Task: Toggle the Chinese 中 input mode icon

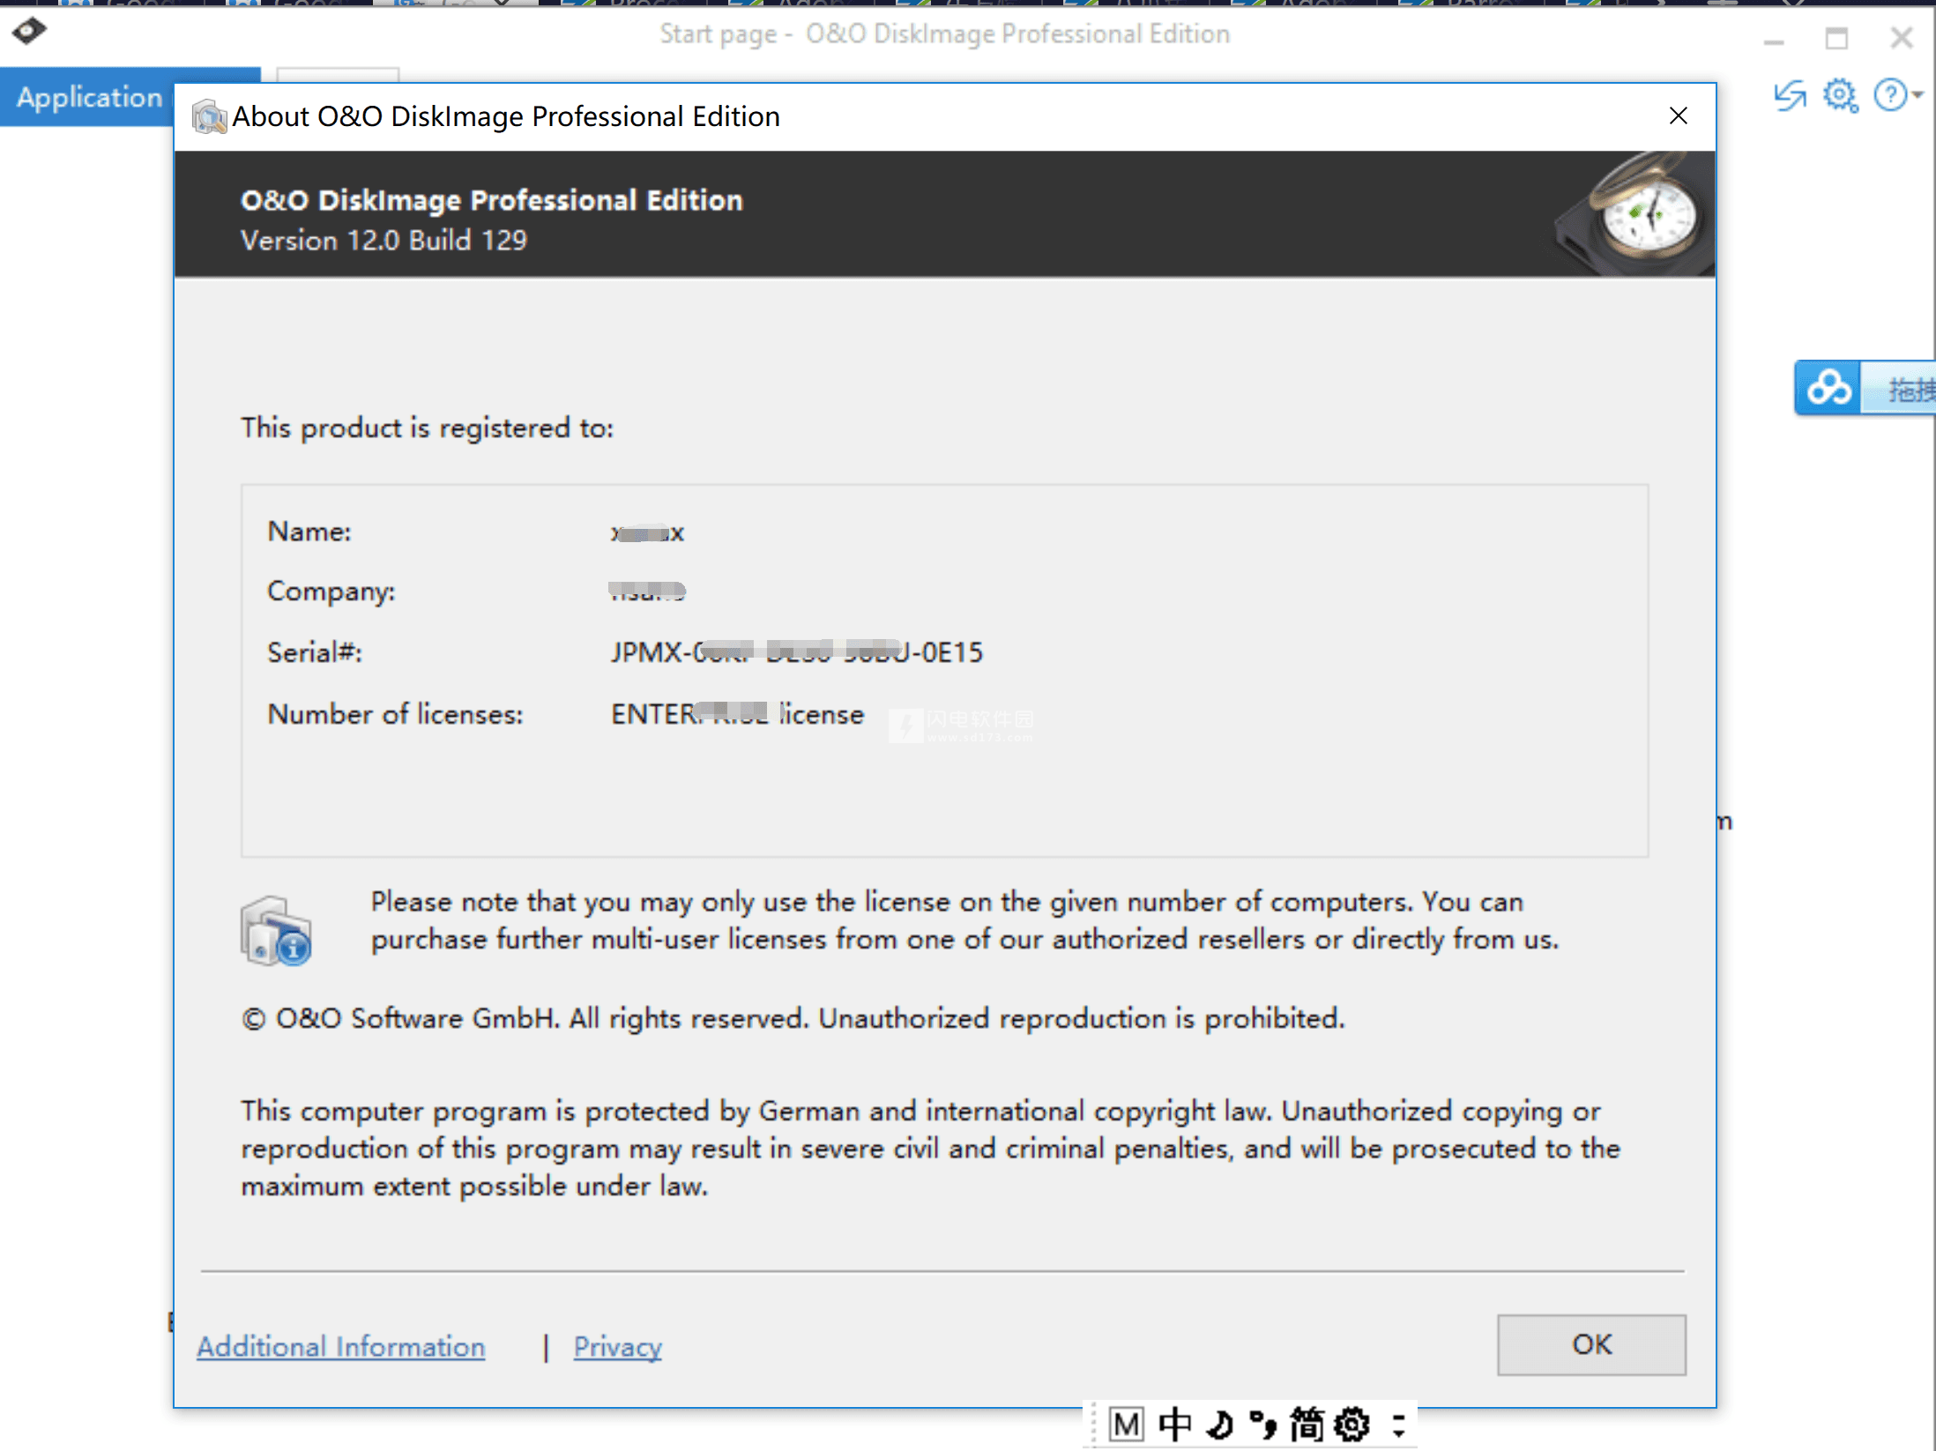Action: tap(1173, 1424)
